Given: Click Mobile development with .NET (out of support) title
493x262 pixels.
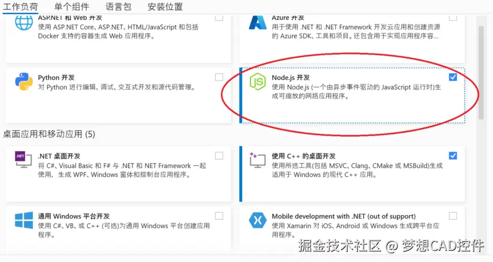Looking at the screenshot, I should click(344, 216).
